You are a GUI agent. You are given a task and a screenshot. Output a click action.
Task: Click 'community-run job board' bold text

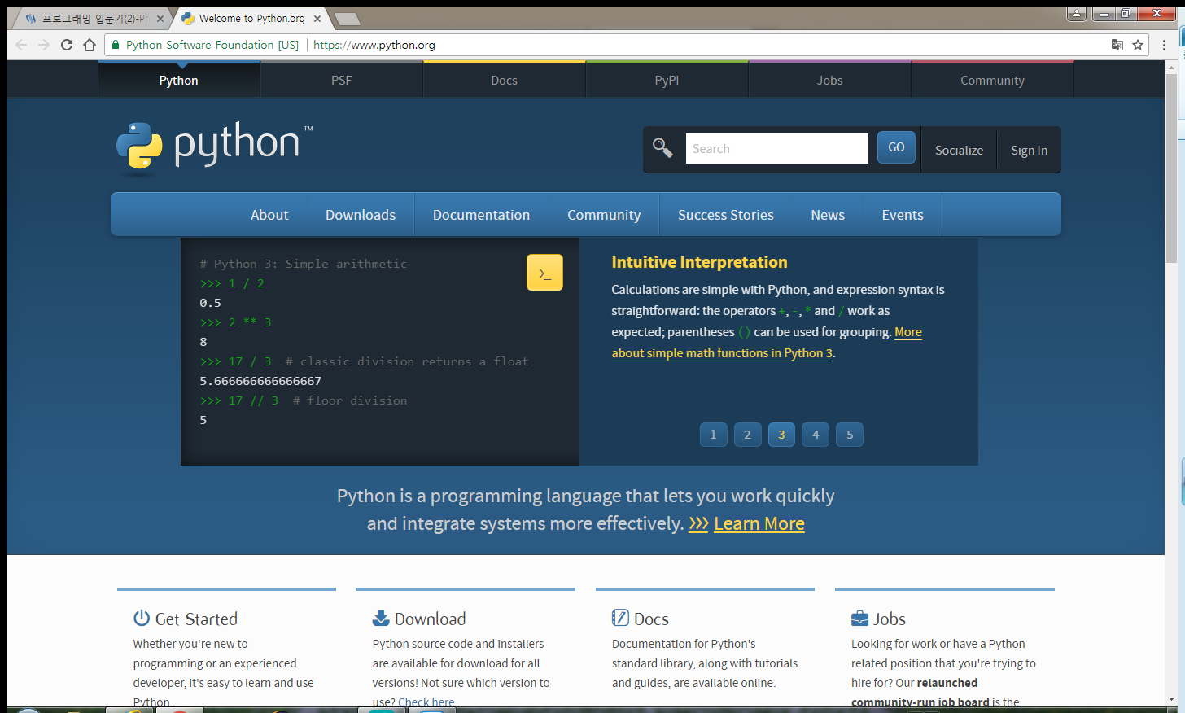920,702
